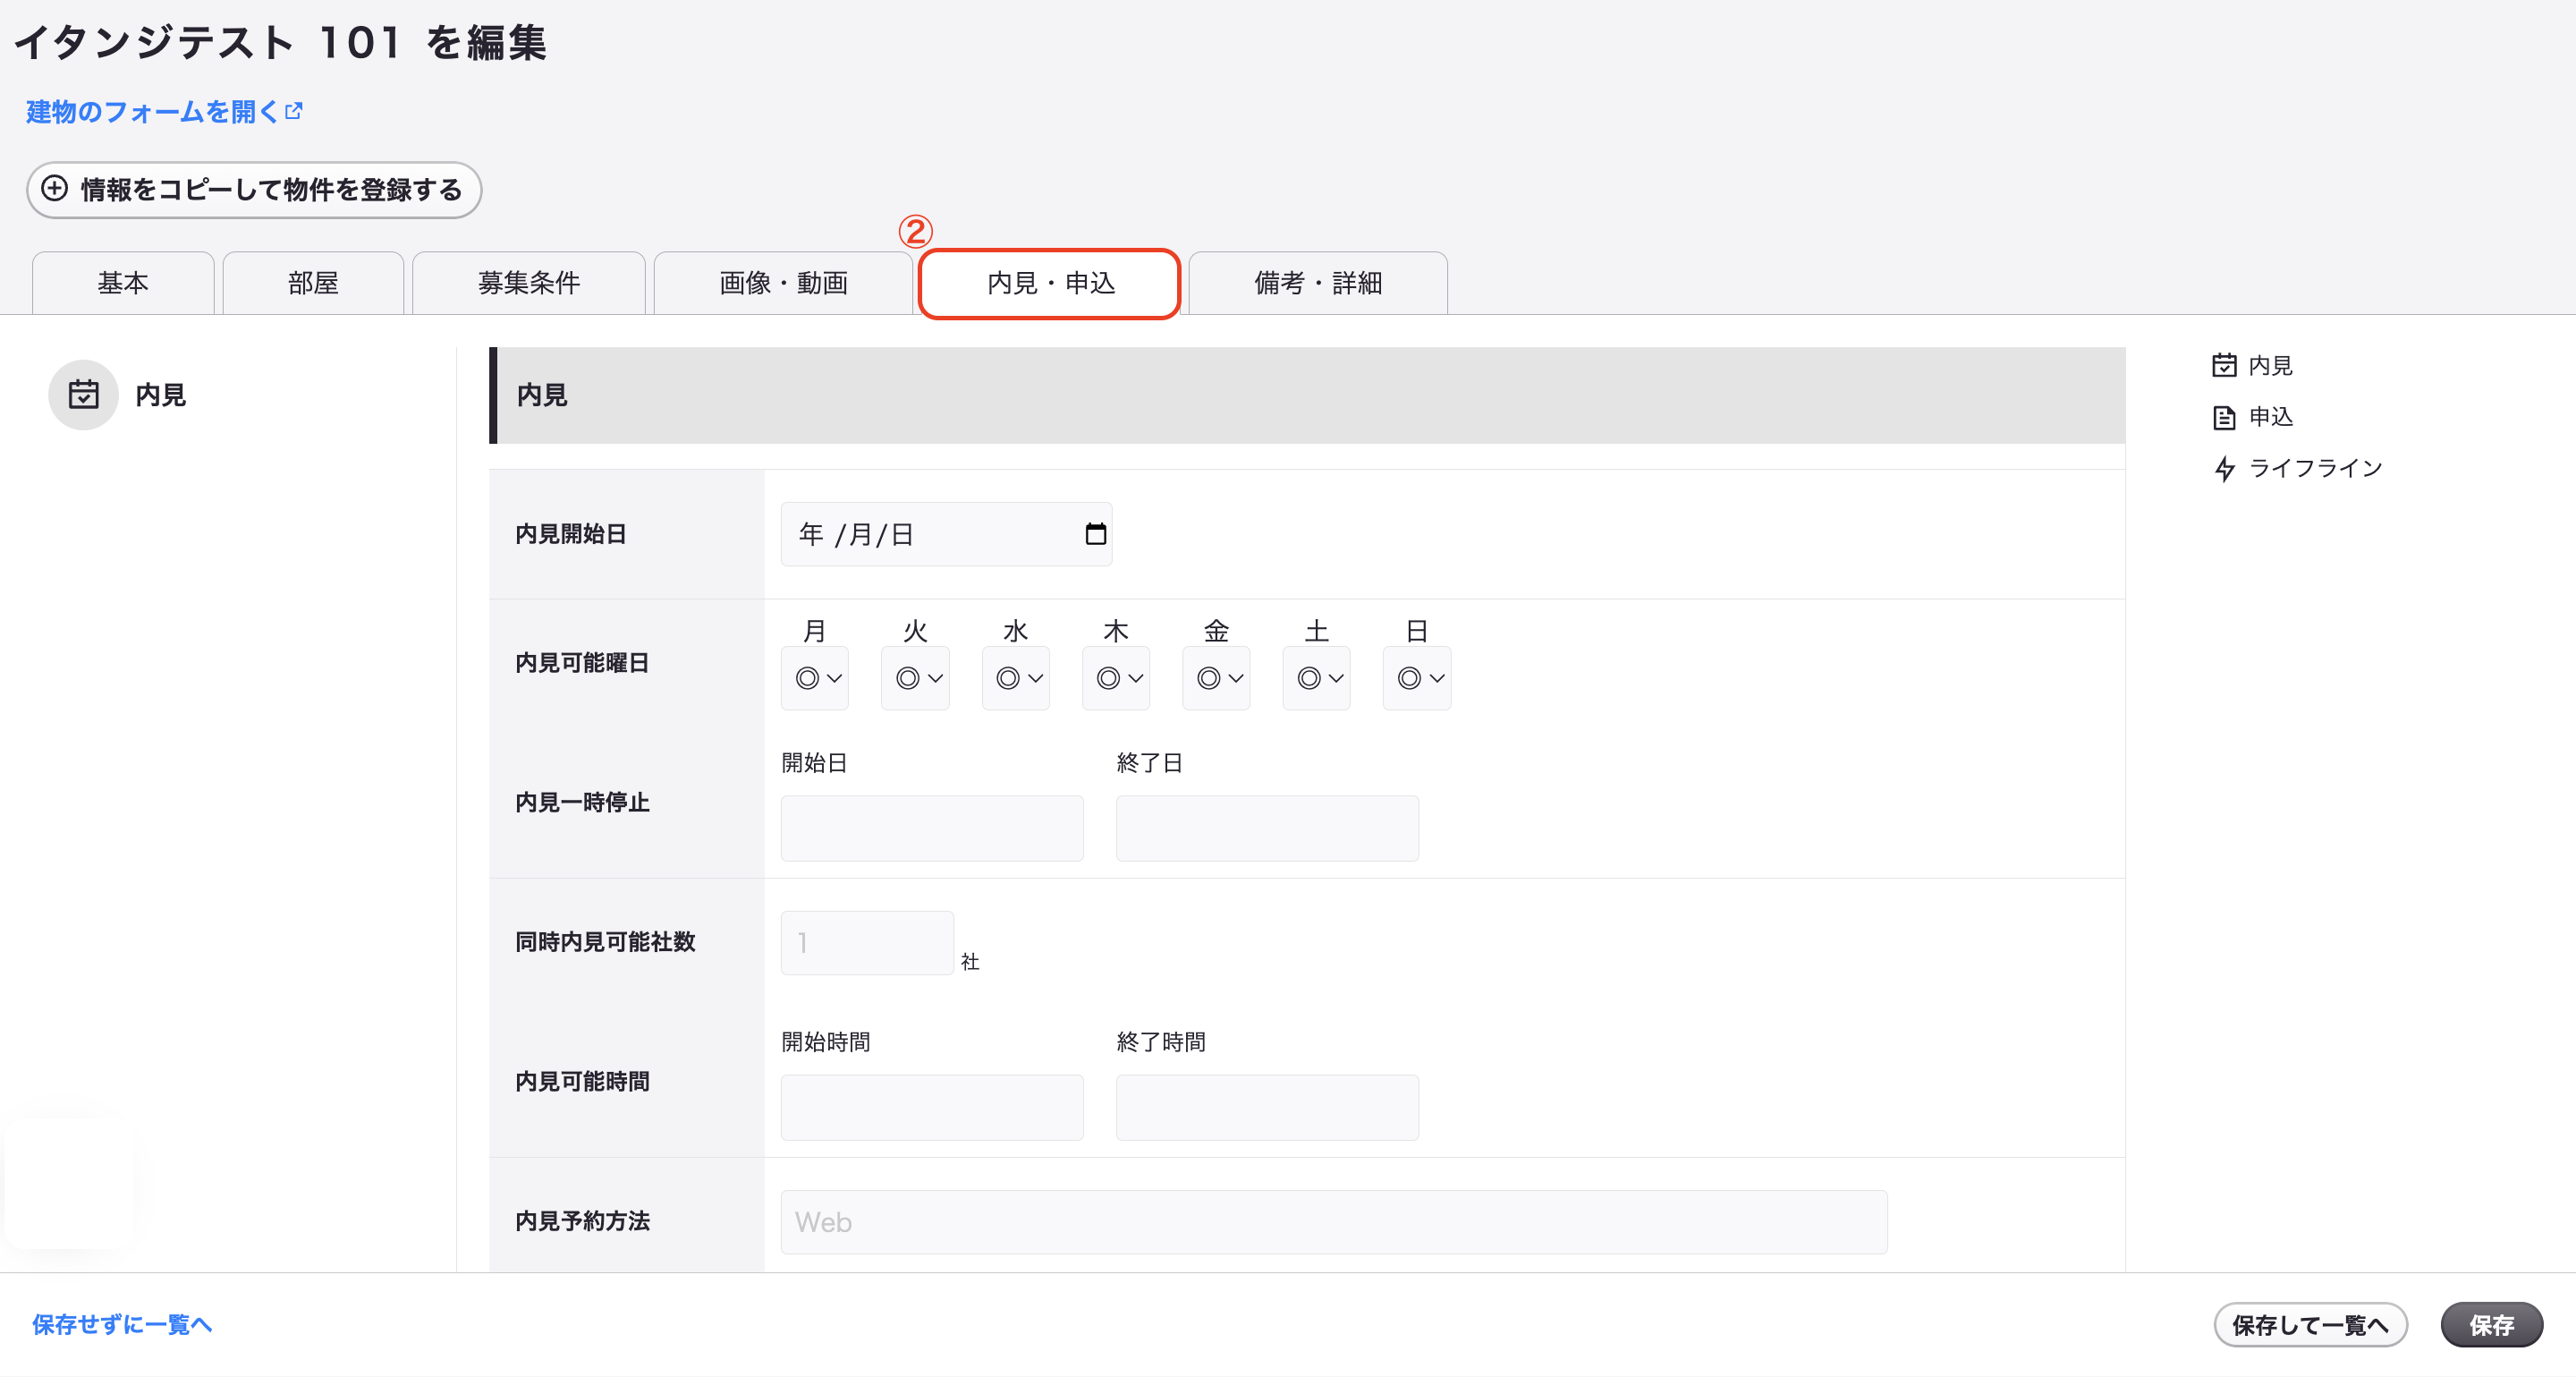The height and width of the screenshot is (1377, 2576).
Task: Open Saturday (土) availability dropdown
Action: [x=1316, y=678]
